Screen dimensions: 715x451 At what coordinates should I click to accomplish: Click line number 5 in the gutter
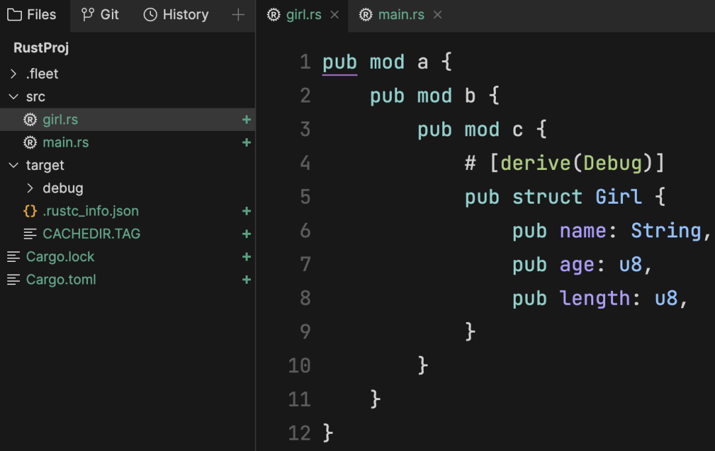pyautogui.click(x=305, y=197)
